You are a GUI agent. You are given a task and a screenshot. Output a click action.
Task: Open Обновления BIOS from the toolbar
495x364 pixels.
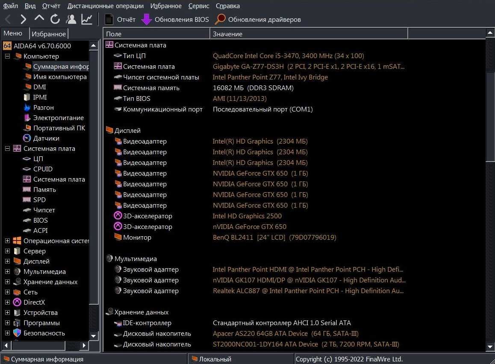[x=175, y=20]
